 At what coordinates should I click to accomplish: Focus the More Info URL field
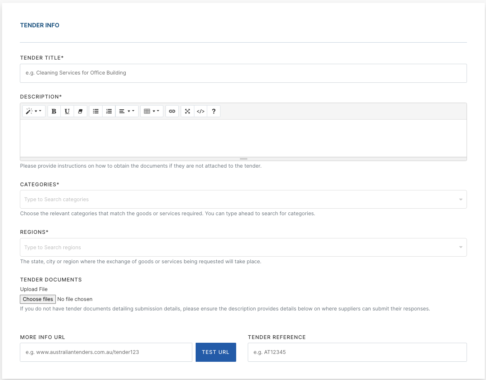pyautogui.click(x=106, y=352)
